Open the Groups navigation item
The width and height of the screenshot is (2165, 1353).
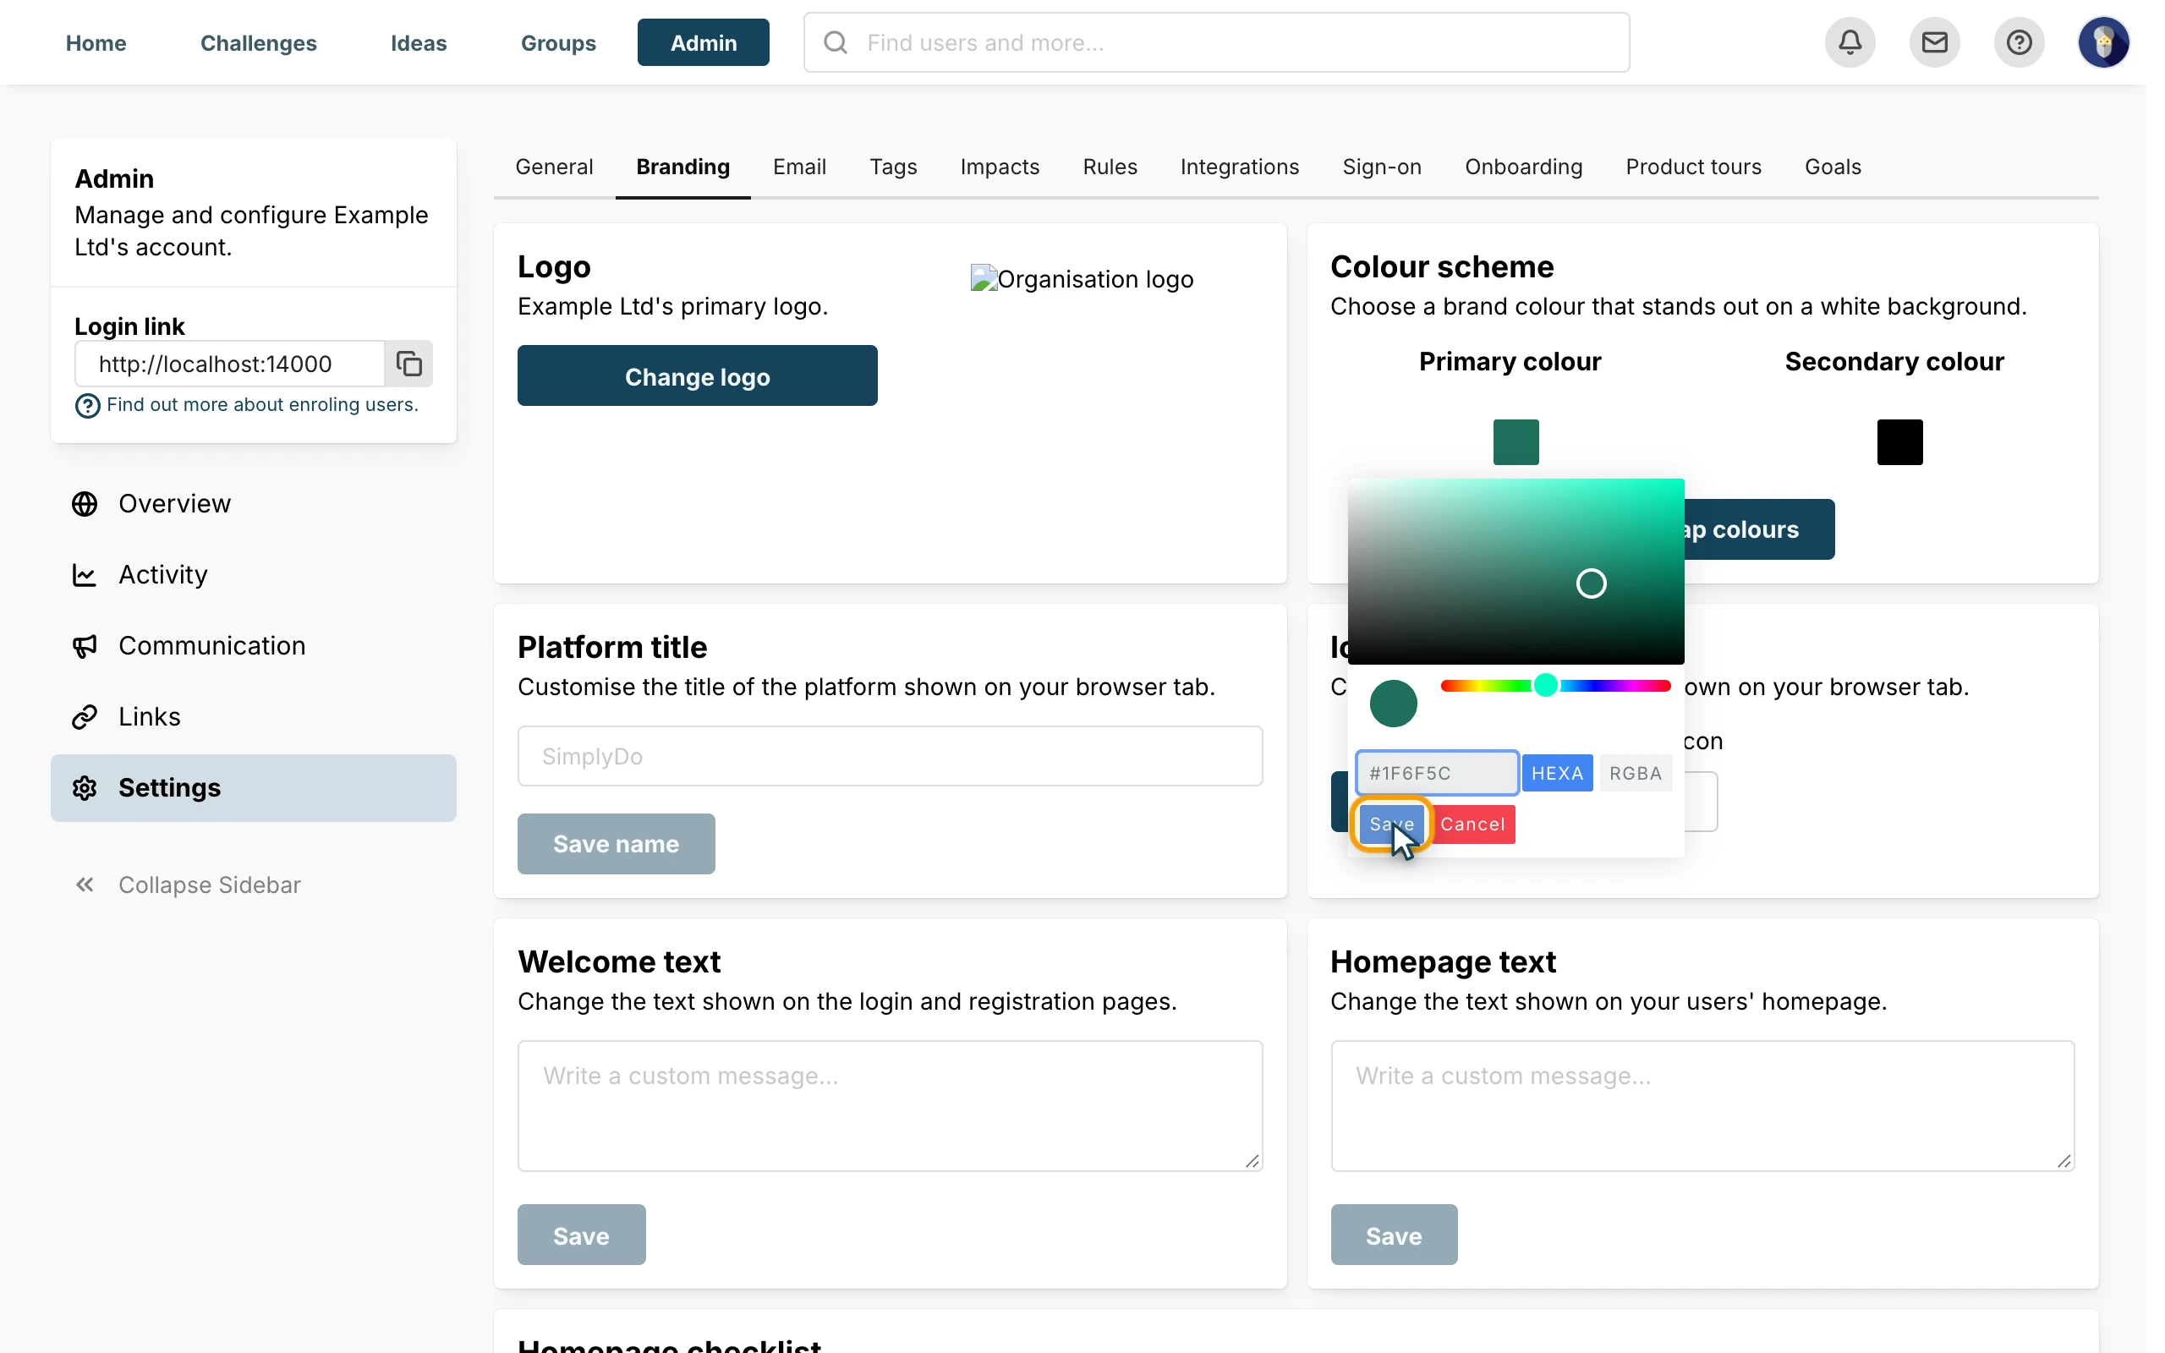(x=558, y=43)
